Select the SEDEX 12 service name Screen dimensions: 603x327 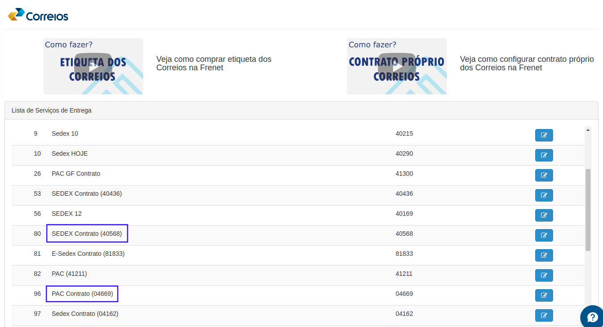pyautogui.click(x=66, y=214)
